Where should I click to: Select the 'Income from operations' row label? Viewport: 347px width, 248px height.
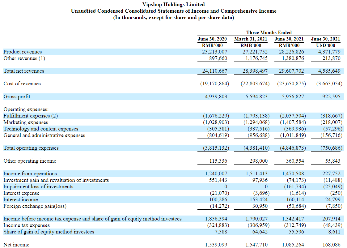click(x=30, y=173)
